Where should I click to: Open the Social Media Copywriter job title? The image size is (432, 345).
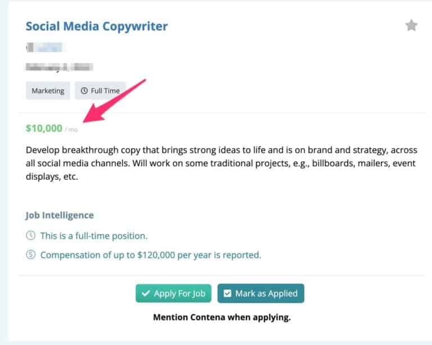(x=97, y=26)
